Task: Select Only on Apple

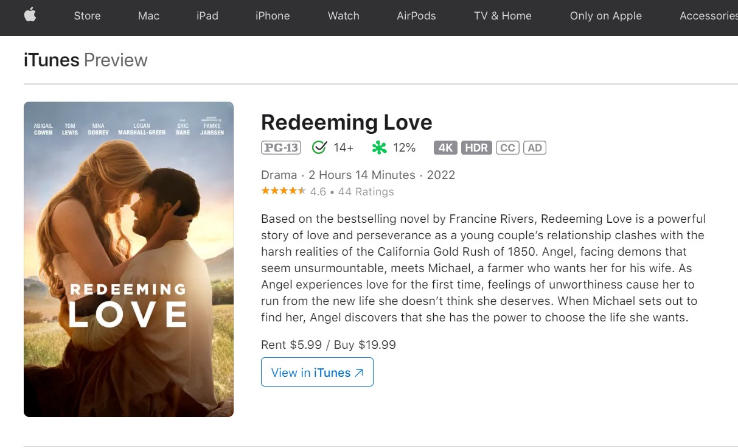Action: coord(605,16)
